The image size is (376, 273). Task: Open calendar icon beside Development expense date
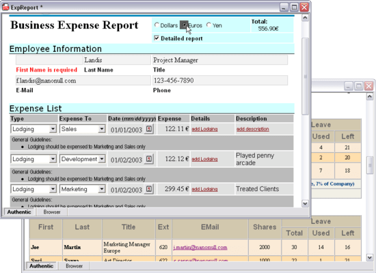click(x=148, y=159)
